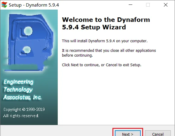Click the 'Associates, Inc.' sidebar text
Image resolution: width=175 pixels, height=136 pixels.
23,97
